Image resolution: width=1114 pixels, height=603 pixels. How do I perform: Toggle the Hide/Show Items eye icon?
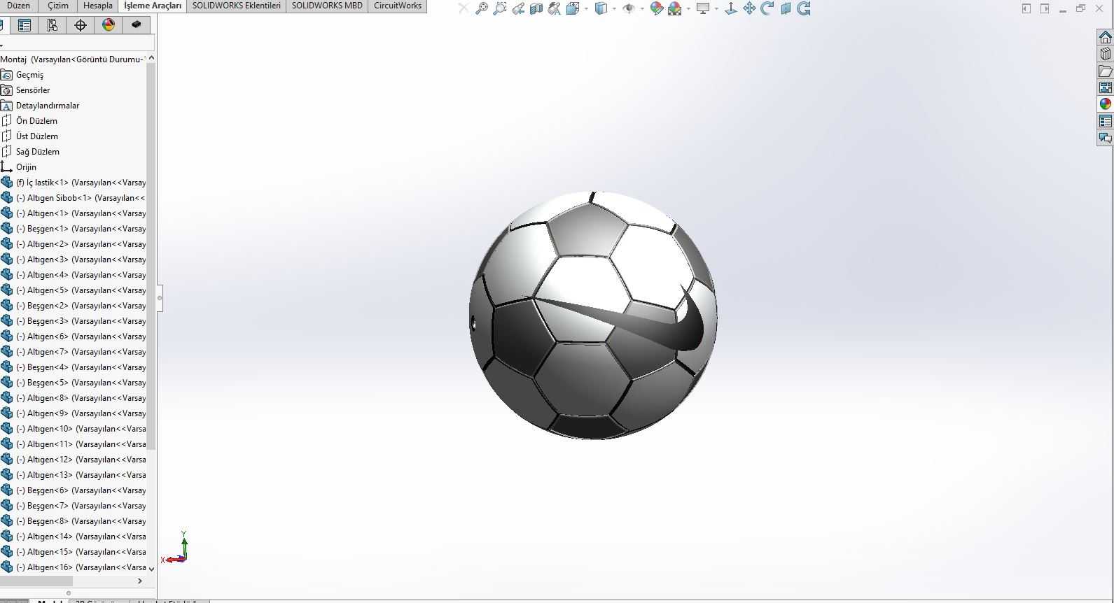point(628,8)
